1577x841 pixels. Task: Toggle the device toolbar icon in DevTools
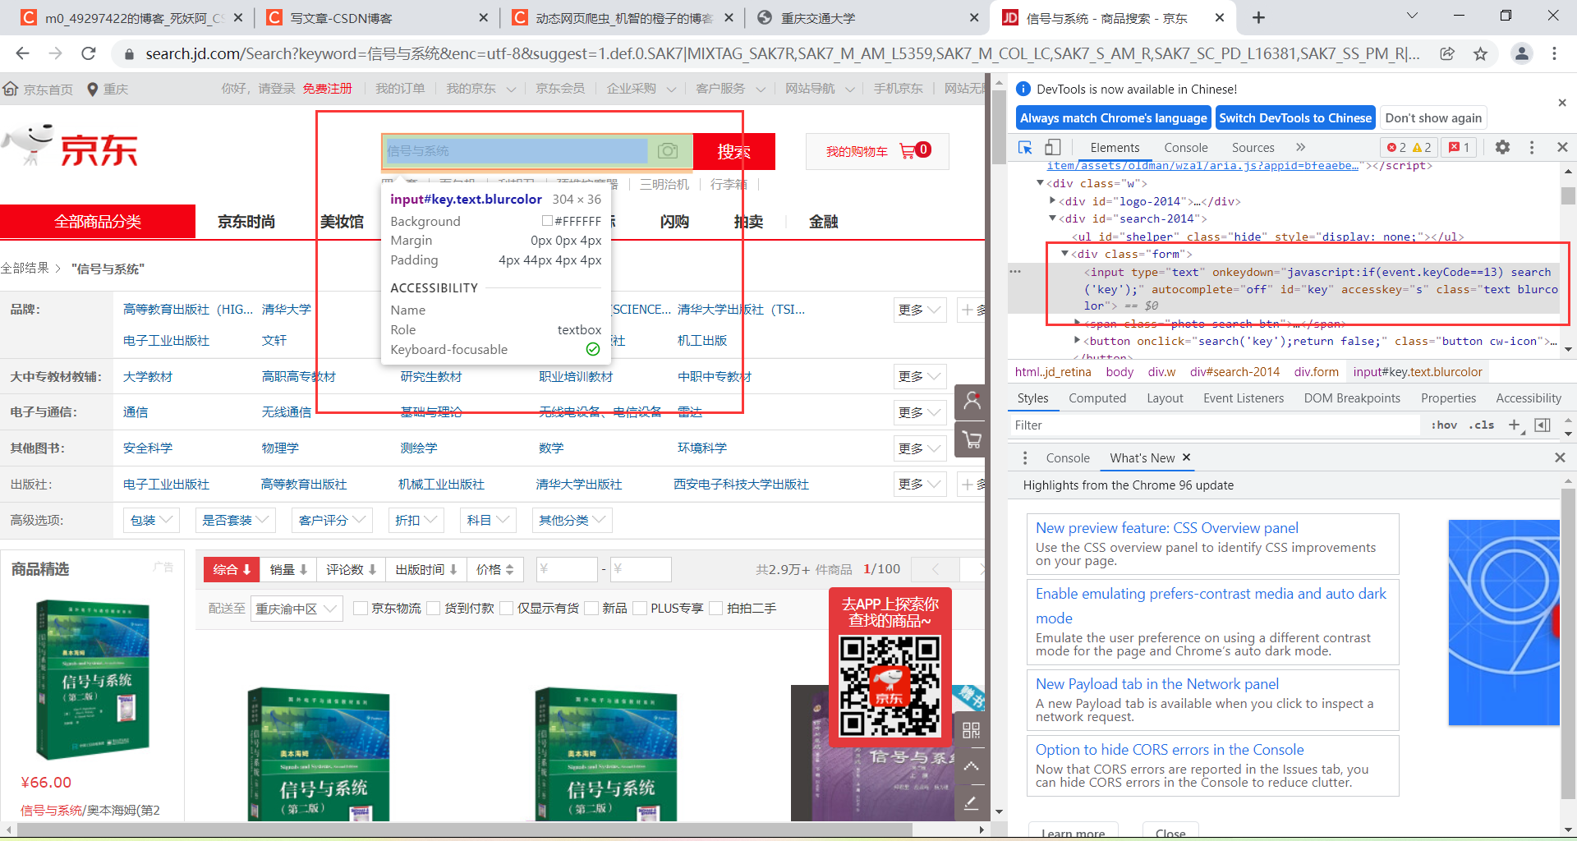pyautogui.click(x=1052, y=147)
